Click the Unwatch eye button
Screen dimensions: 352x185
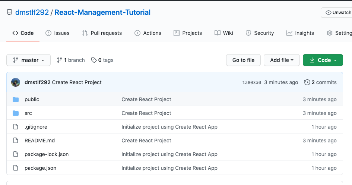tap(336, 13)
